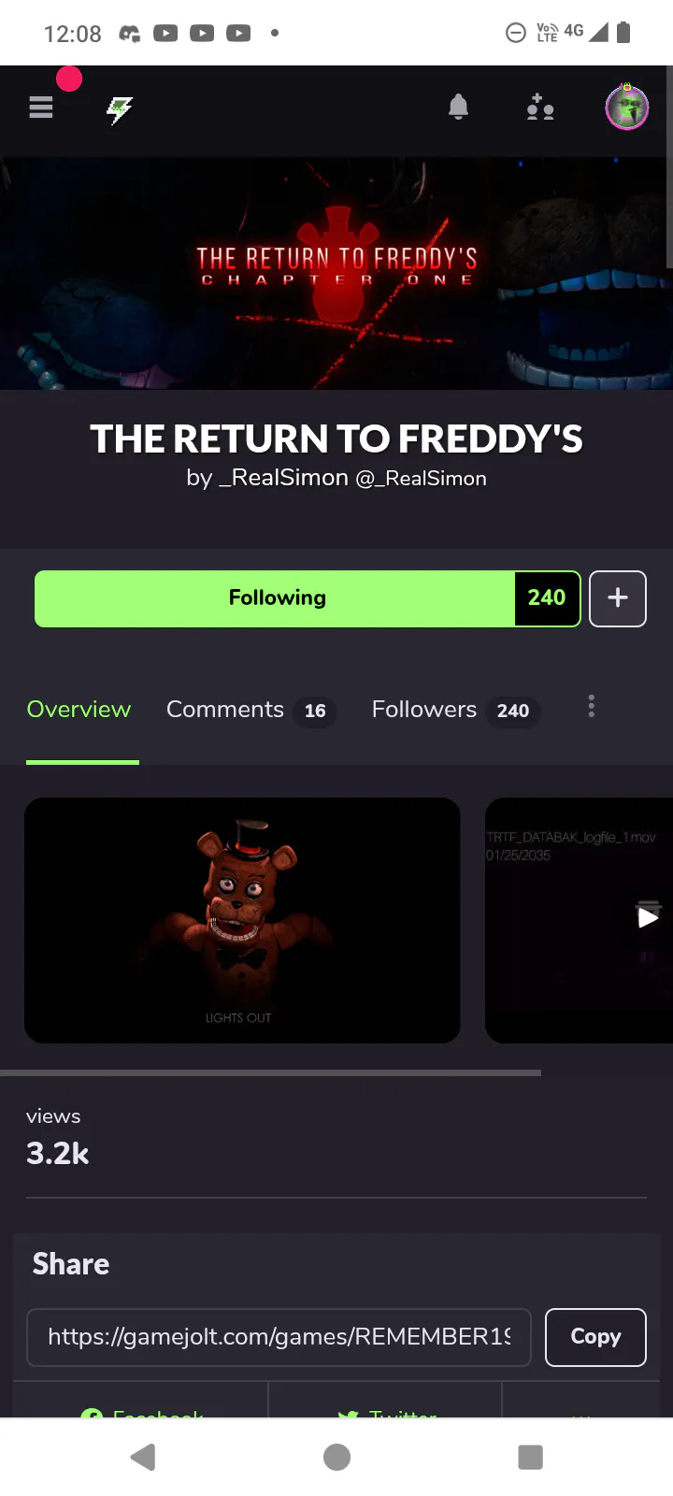
Task: Open the hamburger menu icon
Action: tap(41, 108)
